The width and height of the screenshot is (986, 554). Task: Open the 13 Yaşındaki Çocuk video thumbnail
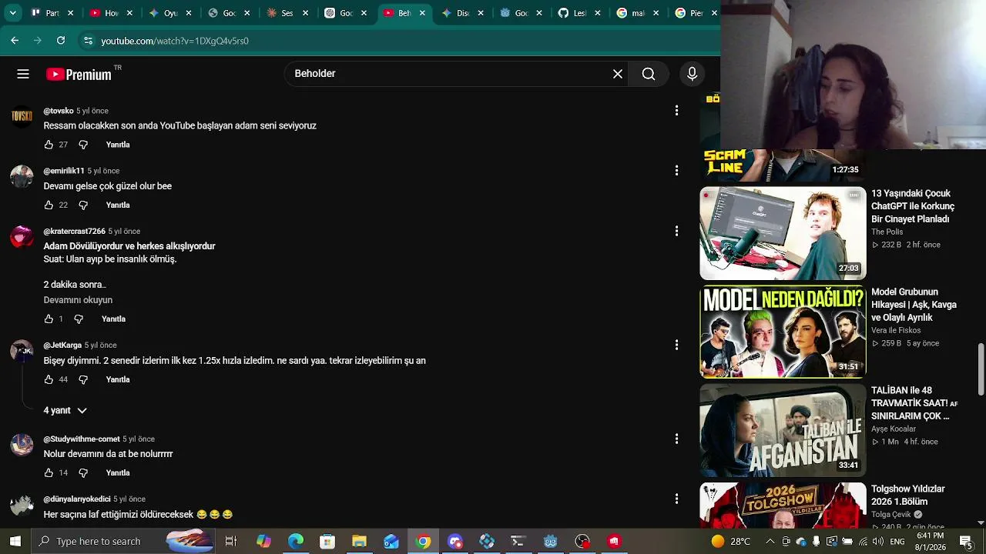coord(783,233)
